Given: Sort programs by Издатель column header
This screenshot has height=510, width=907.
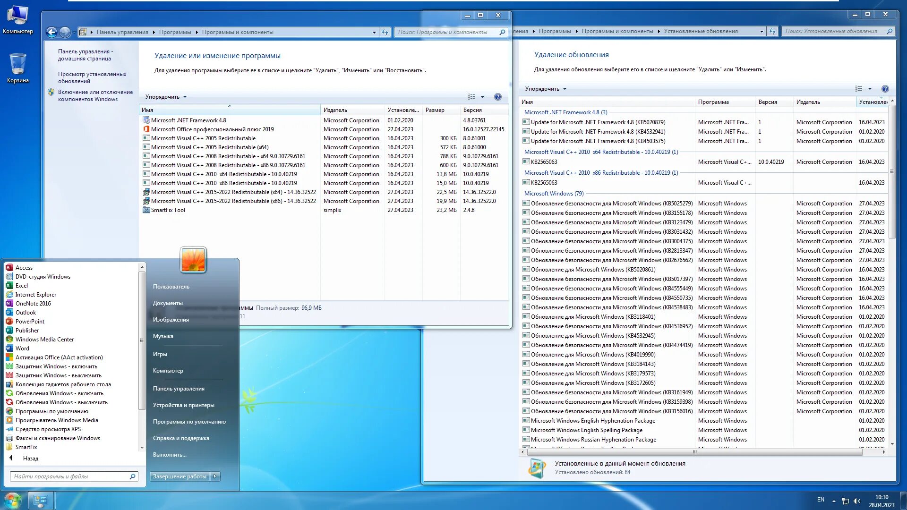Looking at the screenshot, I should point(352,110).
